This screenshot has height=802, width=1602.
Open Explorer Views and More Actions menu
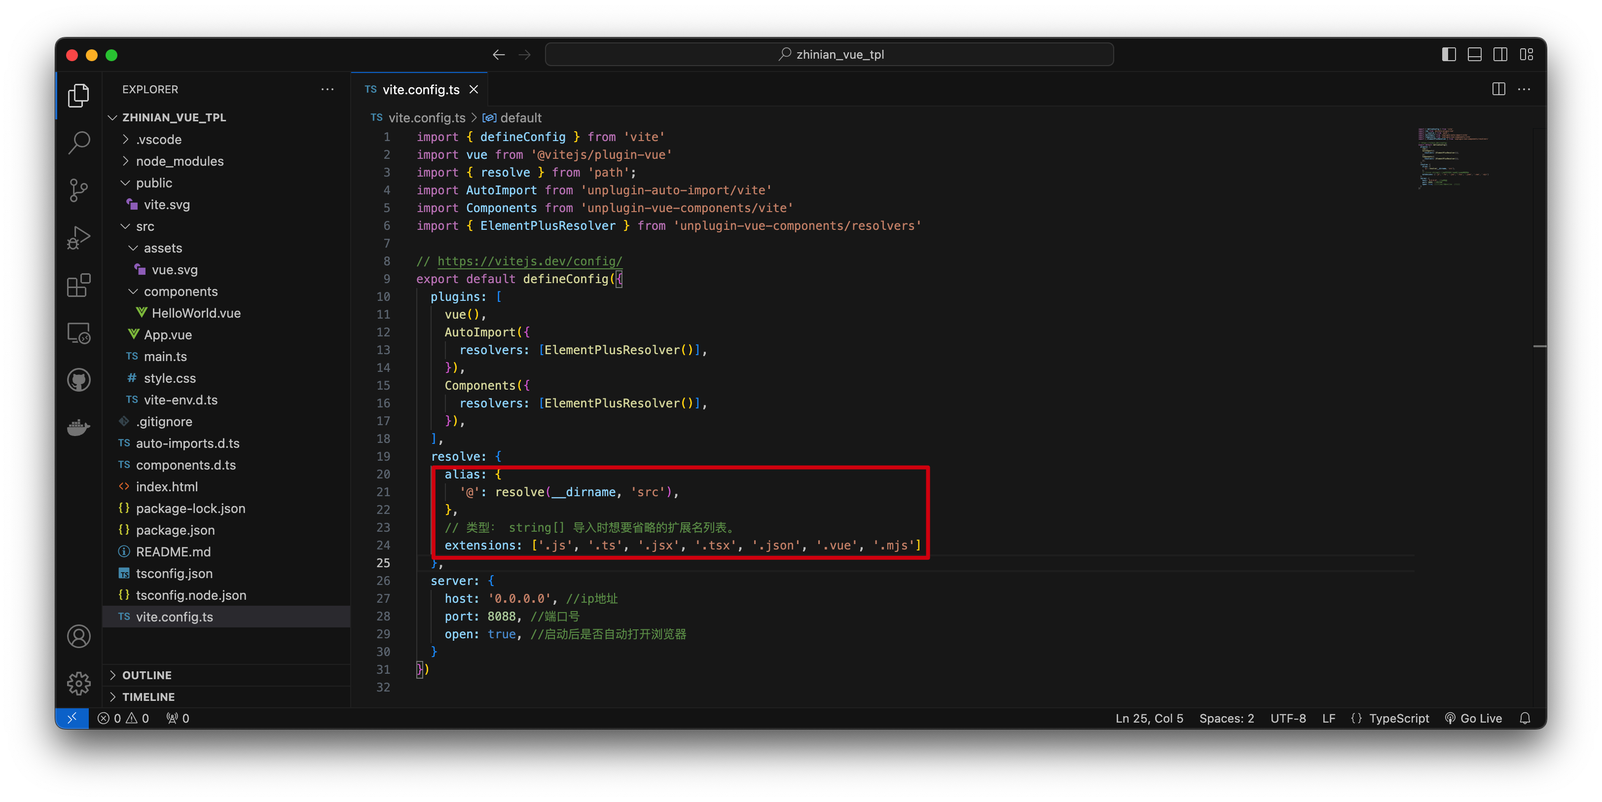pos(327,89)
